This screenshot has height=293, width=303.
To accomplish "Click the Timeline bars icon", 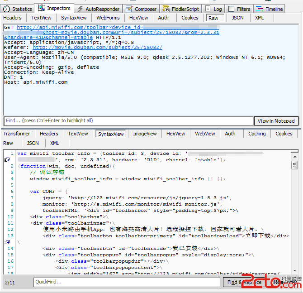I will click(259, 9).
